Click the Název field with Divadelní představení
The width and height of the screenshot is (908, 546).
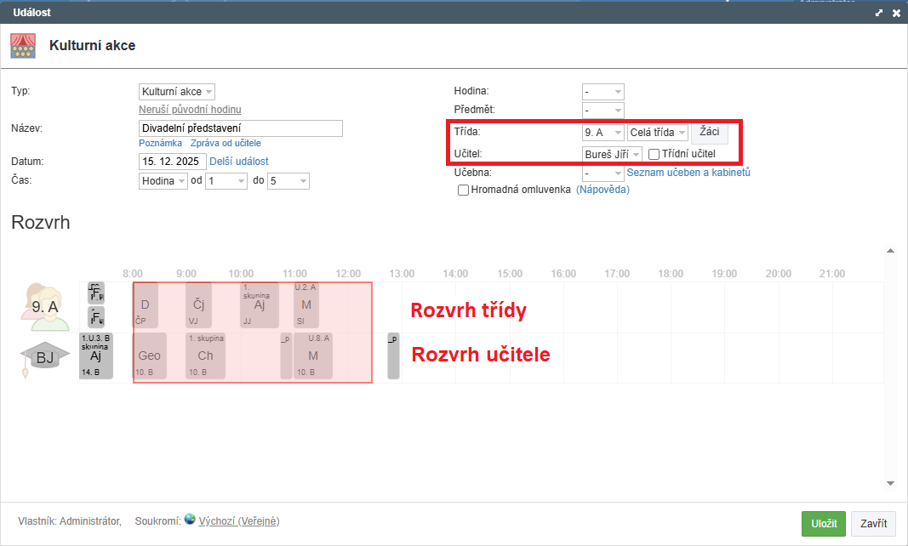click(x=240, y=128)
